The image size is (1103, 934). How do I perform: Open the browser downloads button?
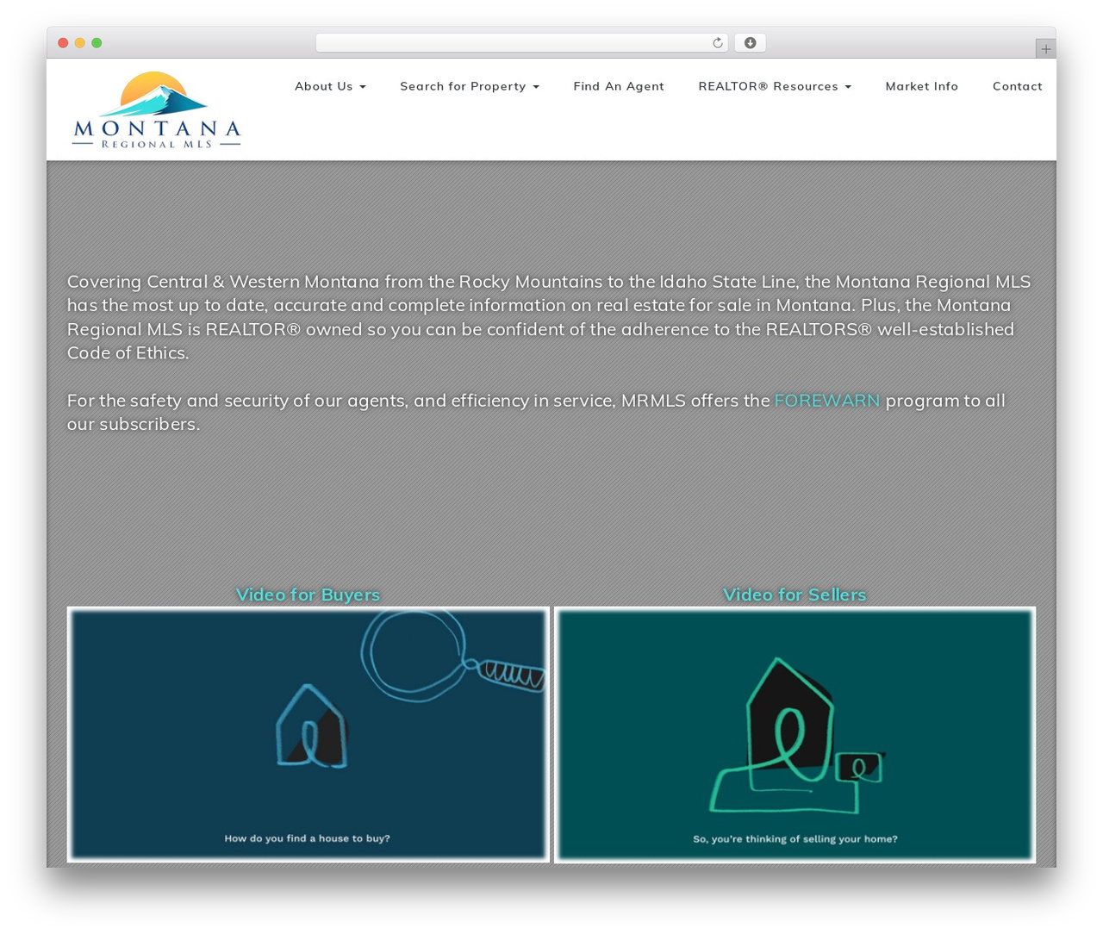click(750, 43)
